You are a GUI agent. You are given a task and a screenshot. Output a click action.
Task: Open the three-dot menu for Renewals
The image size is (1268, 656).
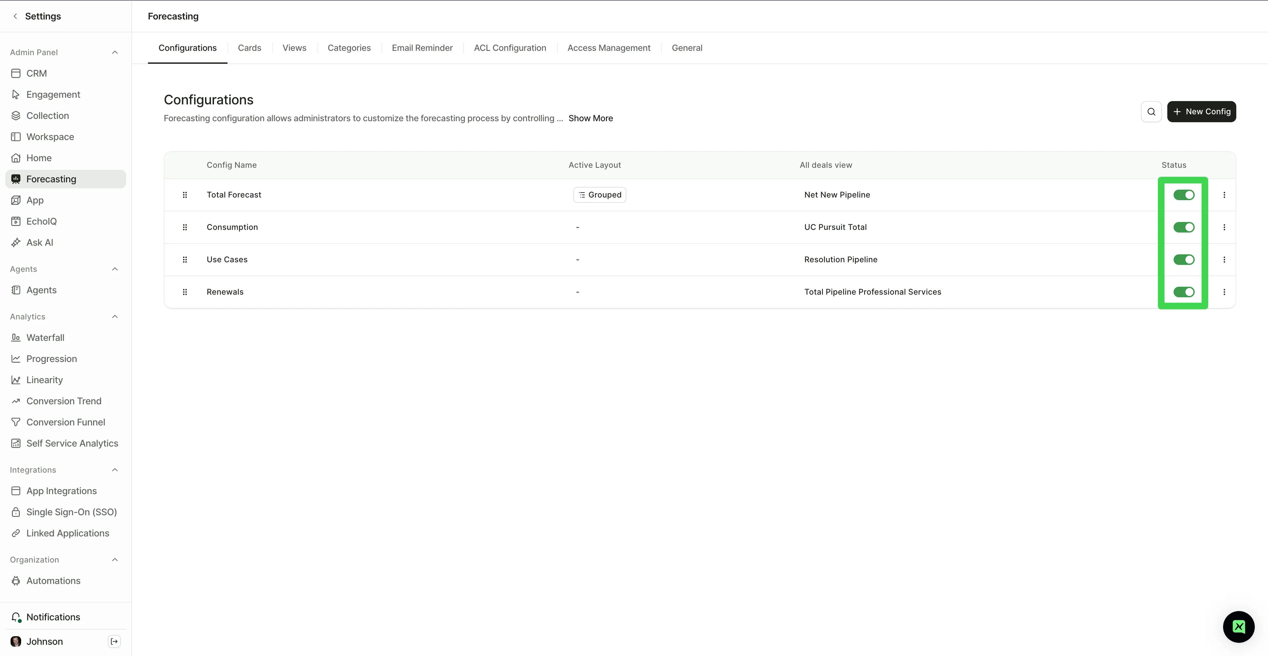(1224, 292)
